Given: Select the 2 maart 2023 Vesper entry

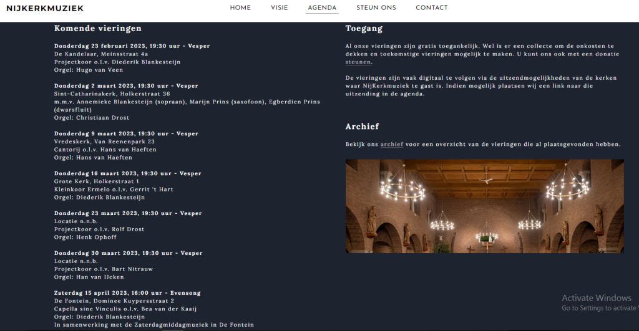Looking at the screenshot, I should click(126, 86).
